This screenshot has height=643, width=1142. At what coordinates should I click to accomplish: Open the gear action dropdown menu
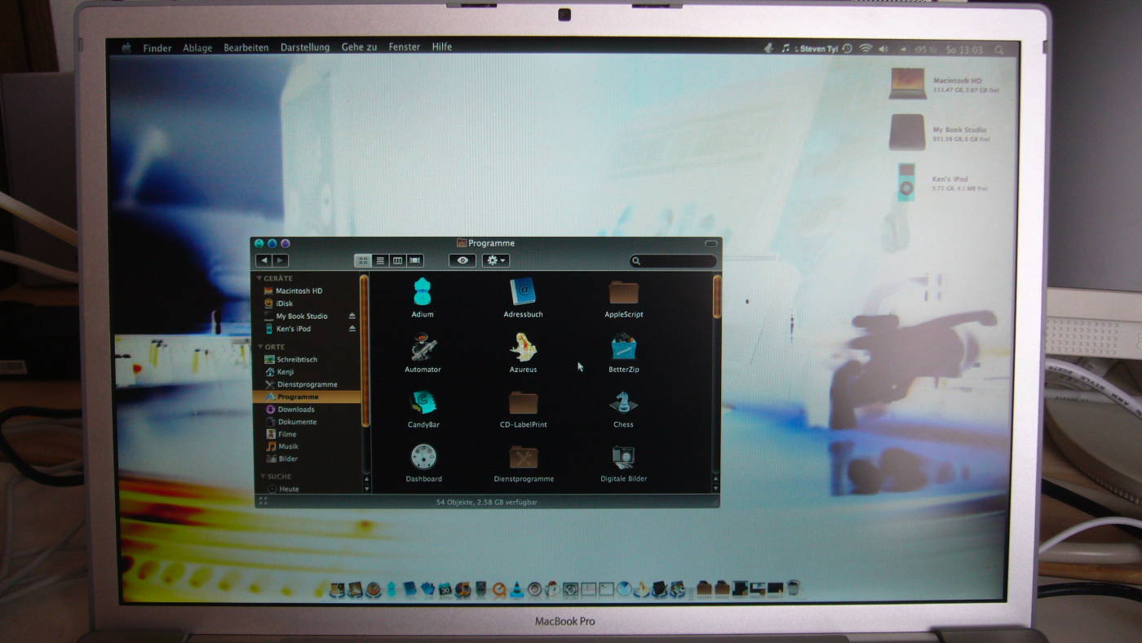[495, 261]
